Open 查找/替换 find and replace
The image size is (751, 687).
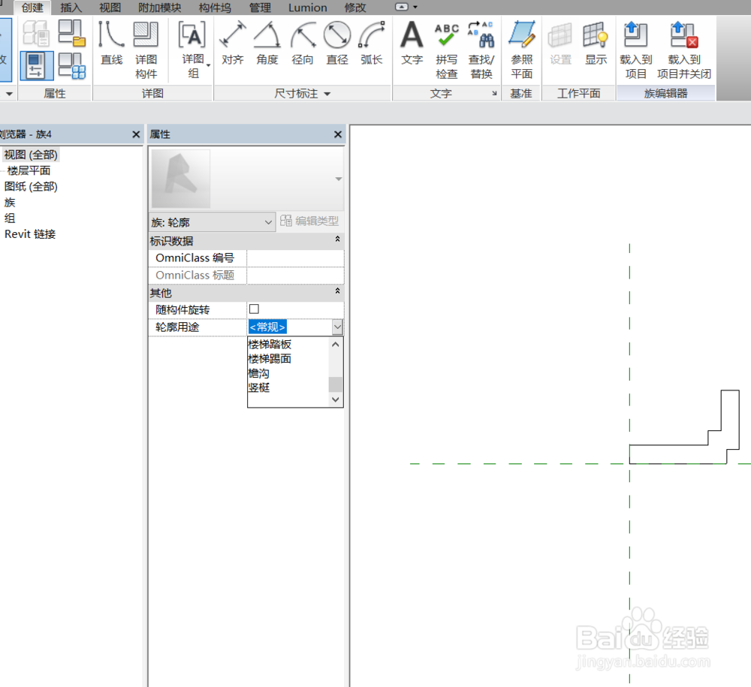point(481,50)
